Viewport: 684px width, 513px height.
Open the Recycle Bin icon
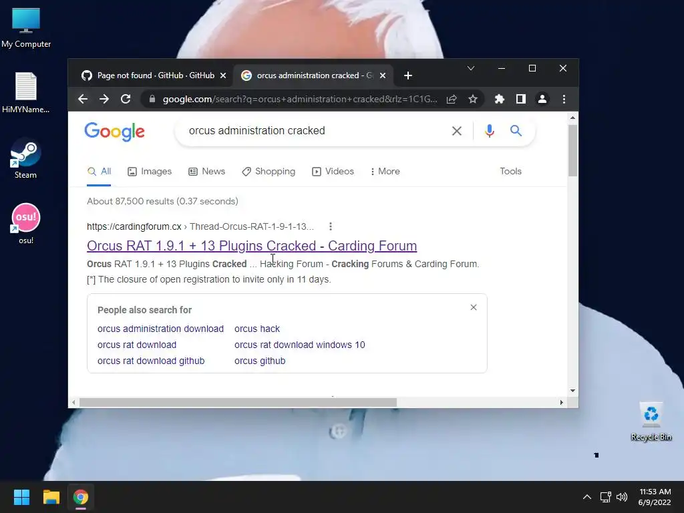click(x=651, y=421)
